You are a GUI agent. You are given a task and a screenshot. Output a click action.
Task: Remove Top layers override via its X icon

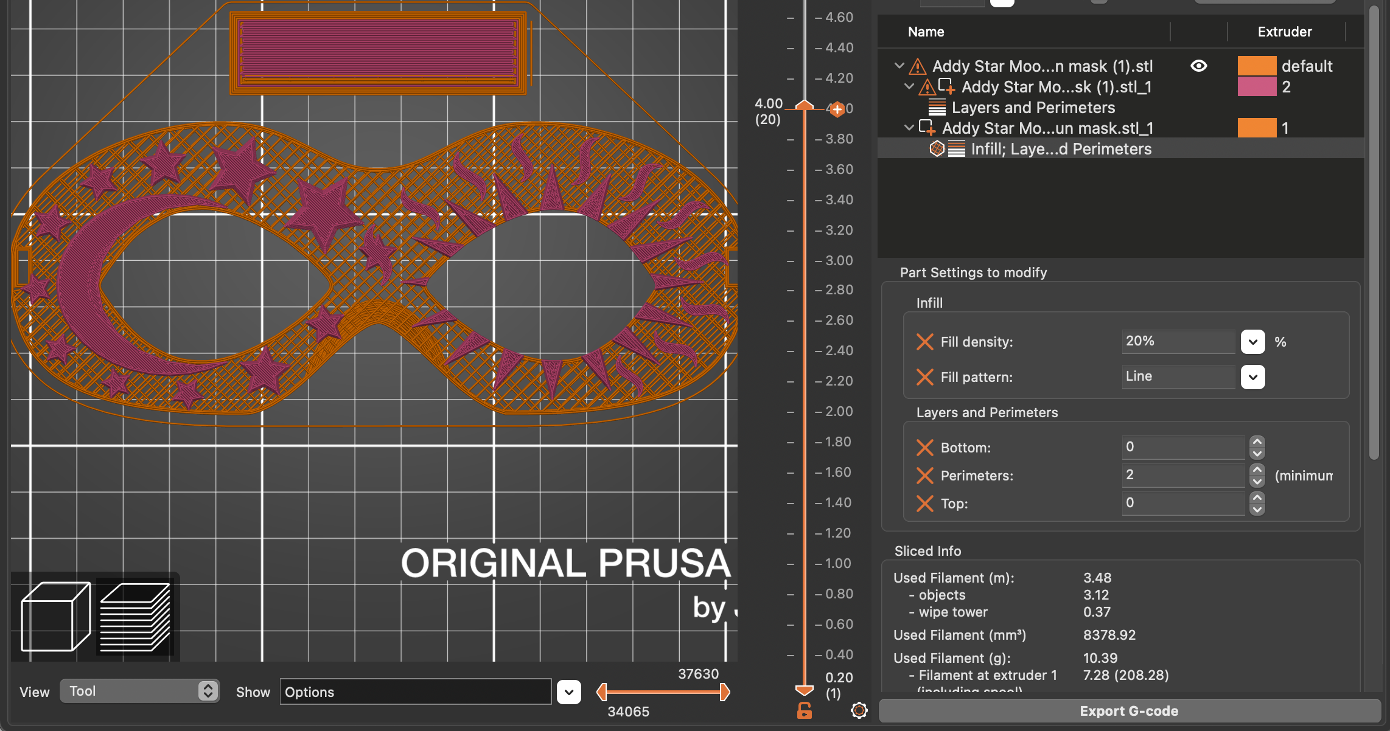click(924, 504)
